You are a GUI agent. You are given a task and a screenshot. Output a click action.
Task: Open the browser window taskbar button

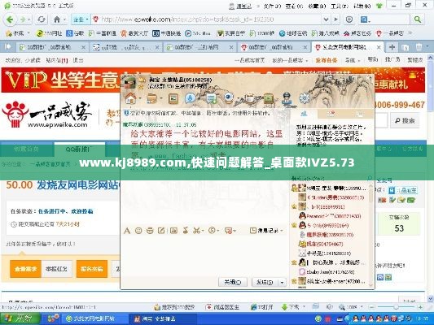point(94,318)
